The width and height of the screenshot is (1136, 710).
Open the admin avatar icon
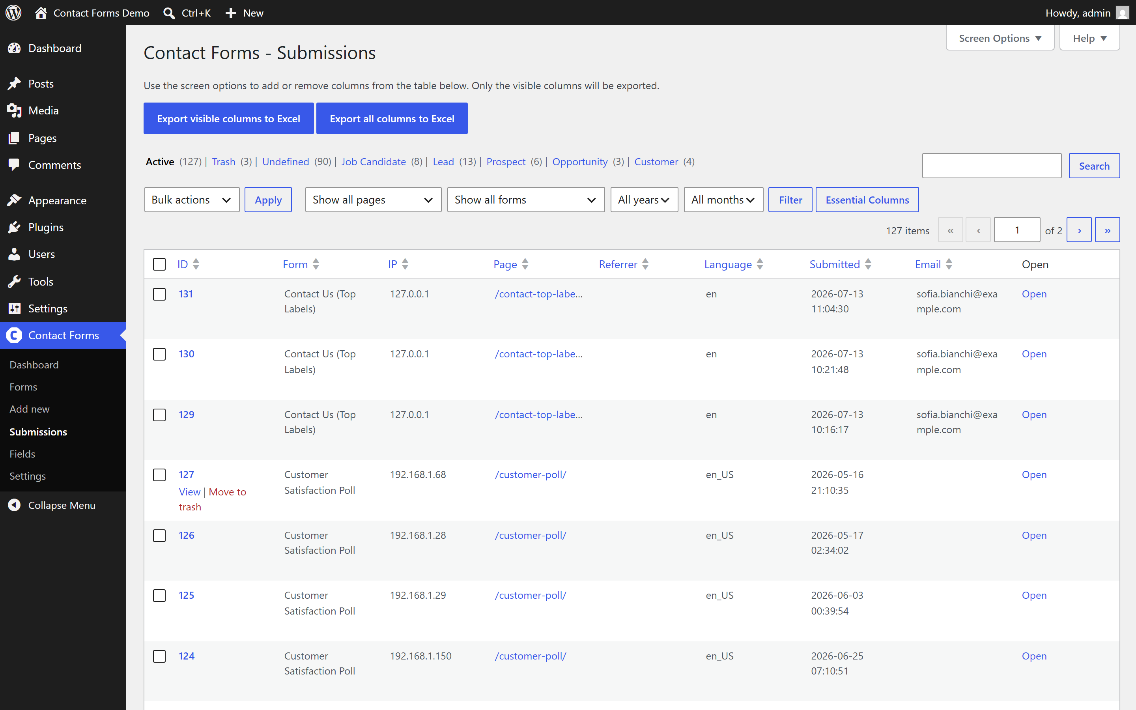(1122, 13)
